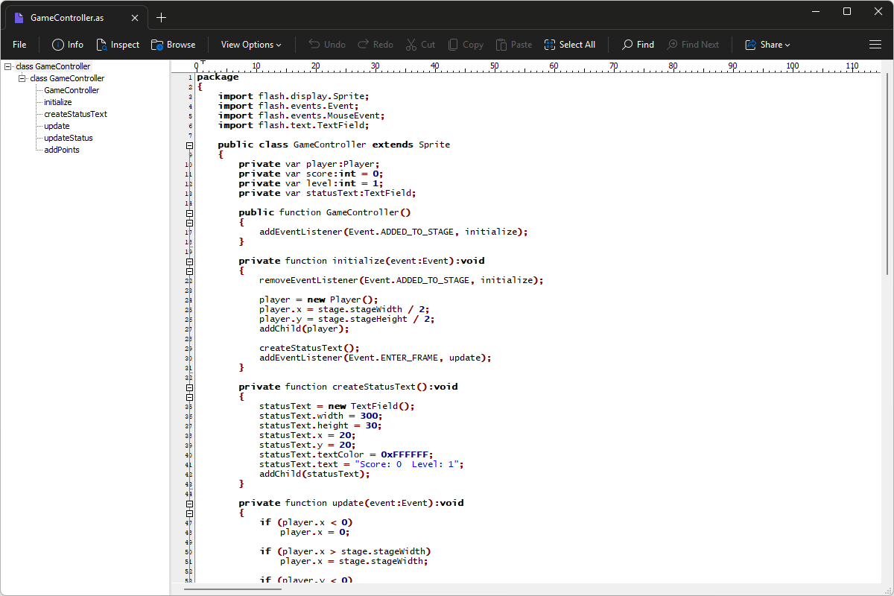
Task: Click the Copy toolbar button
Action: coord(466,45)
